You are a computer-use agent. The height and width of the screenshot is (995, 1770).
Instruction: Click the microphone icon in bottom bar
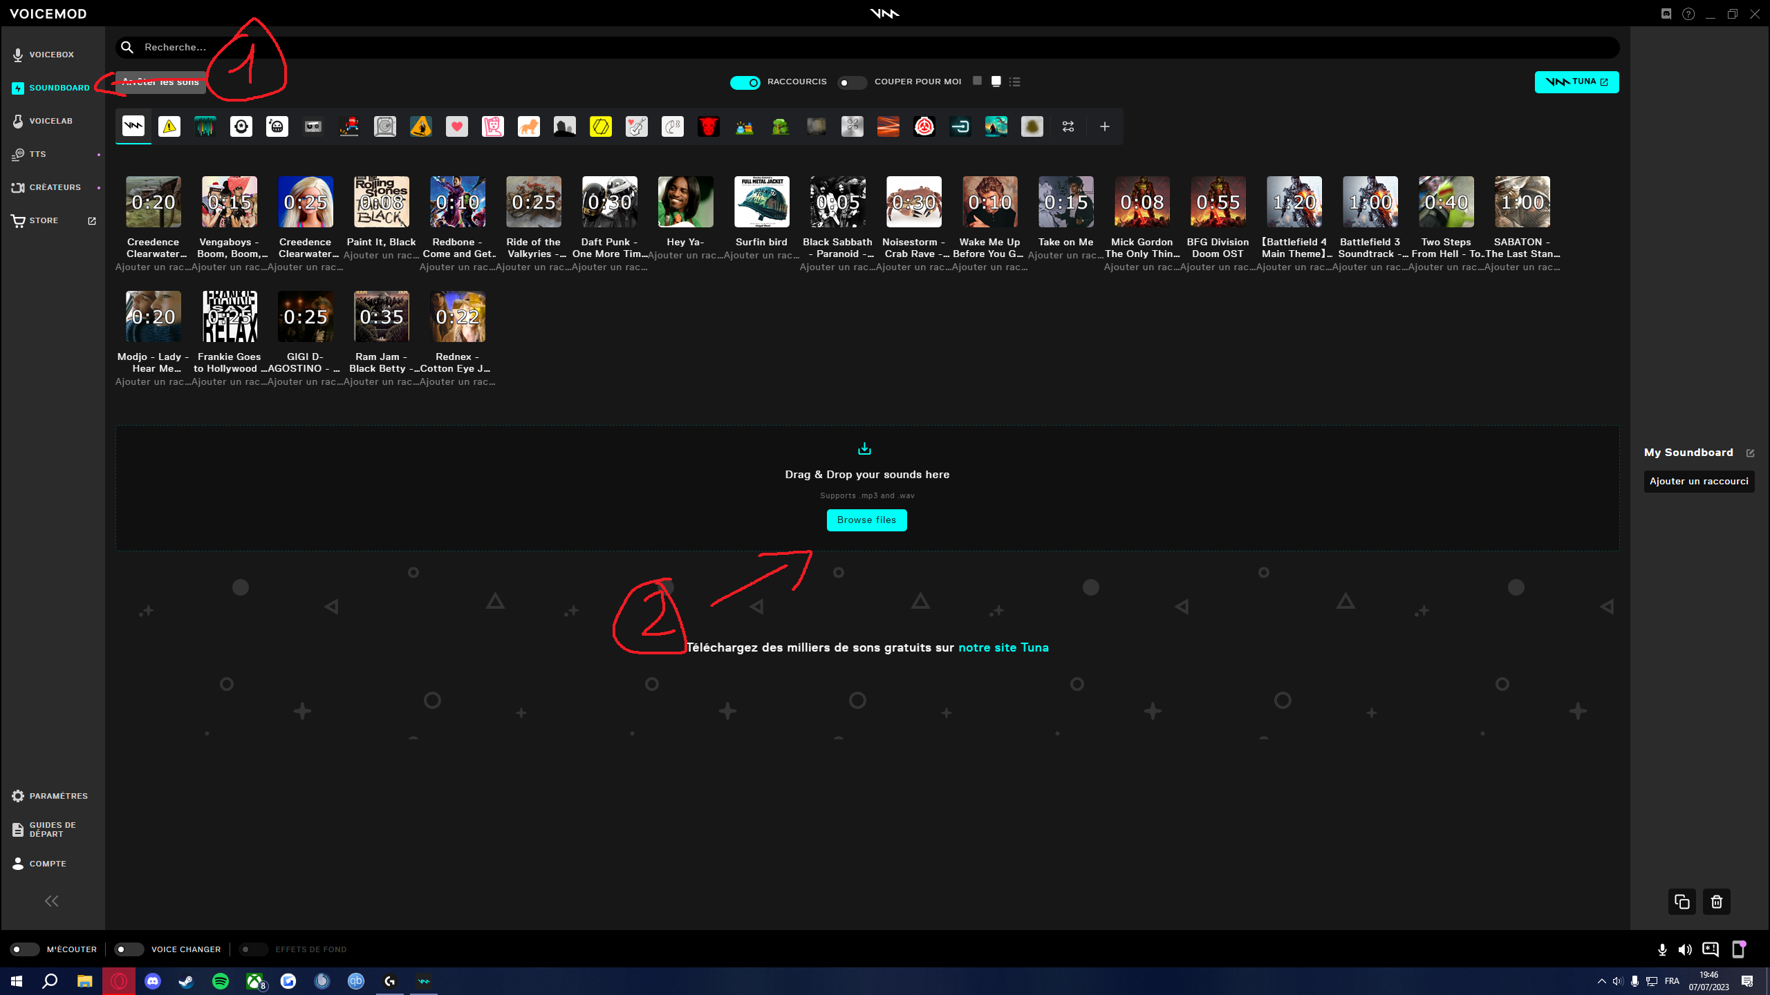point(1662,949)
